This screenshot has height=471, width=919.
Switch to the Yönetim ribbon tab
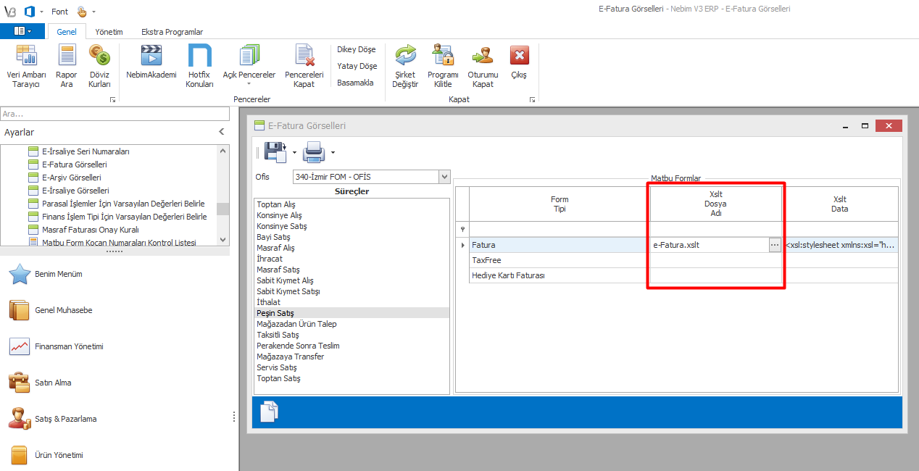pyautogui.click(x=109, y=32)
